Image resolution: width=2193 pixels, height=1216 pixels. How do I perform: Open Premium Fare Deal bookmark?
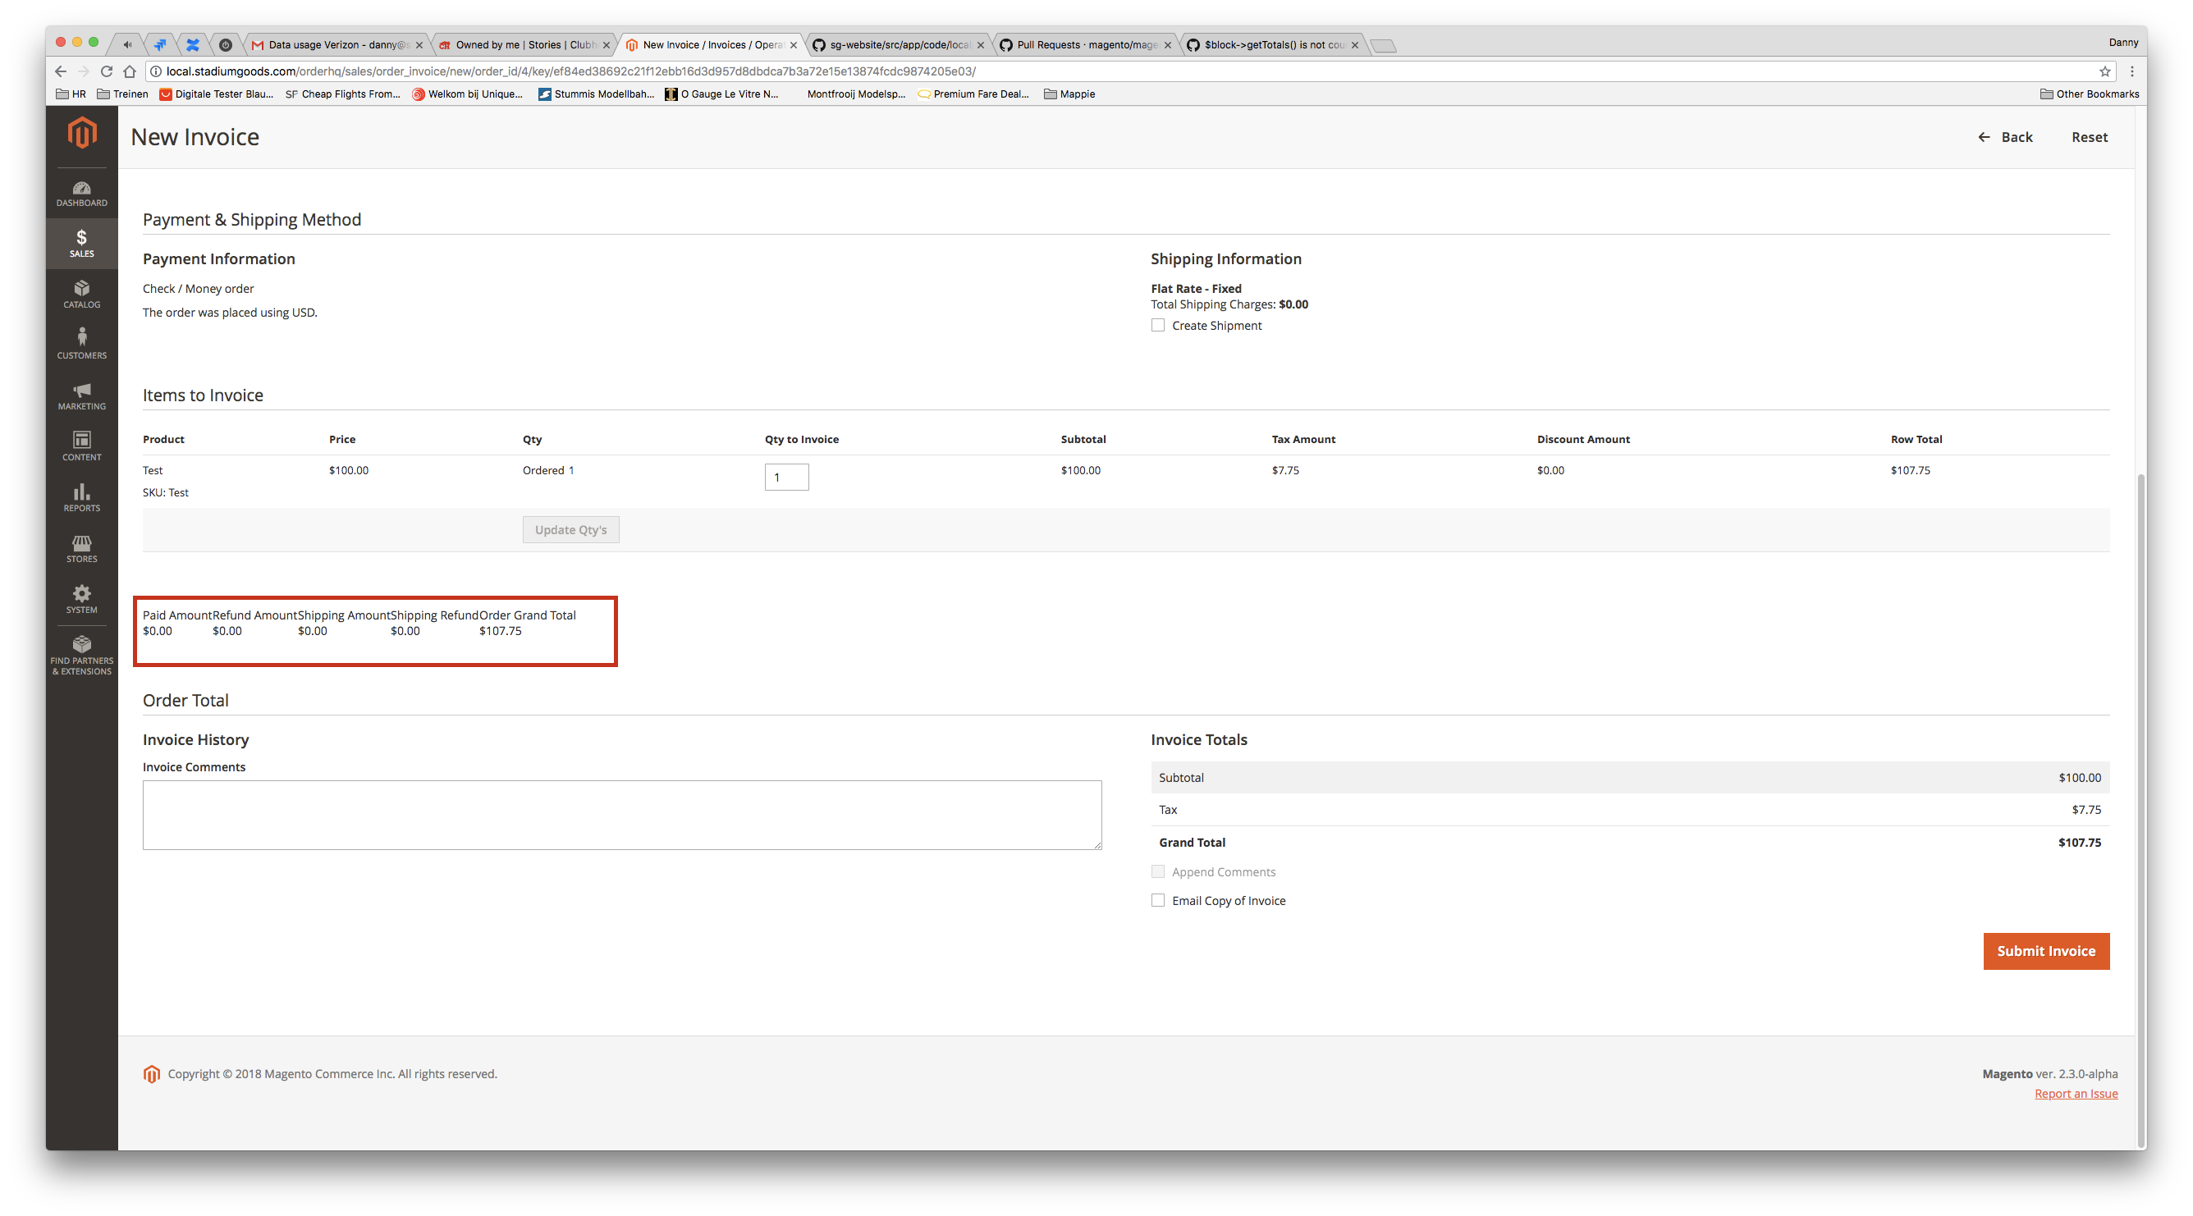(973, 94)
